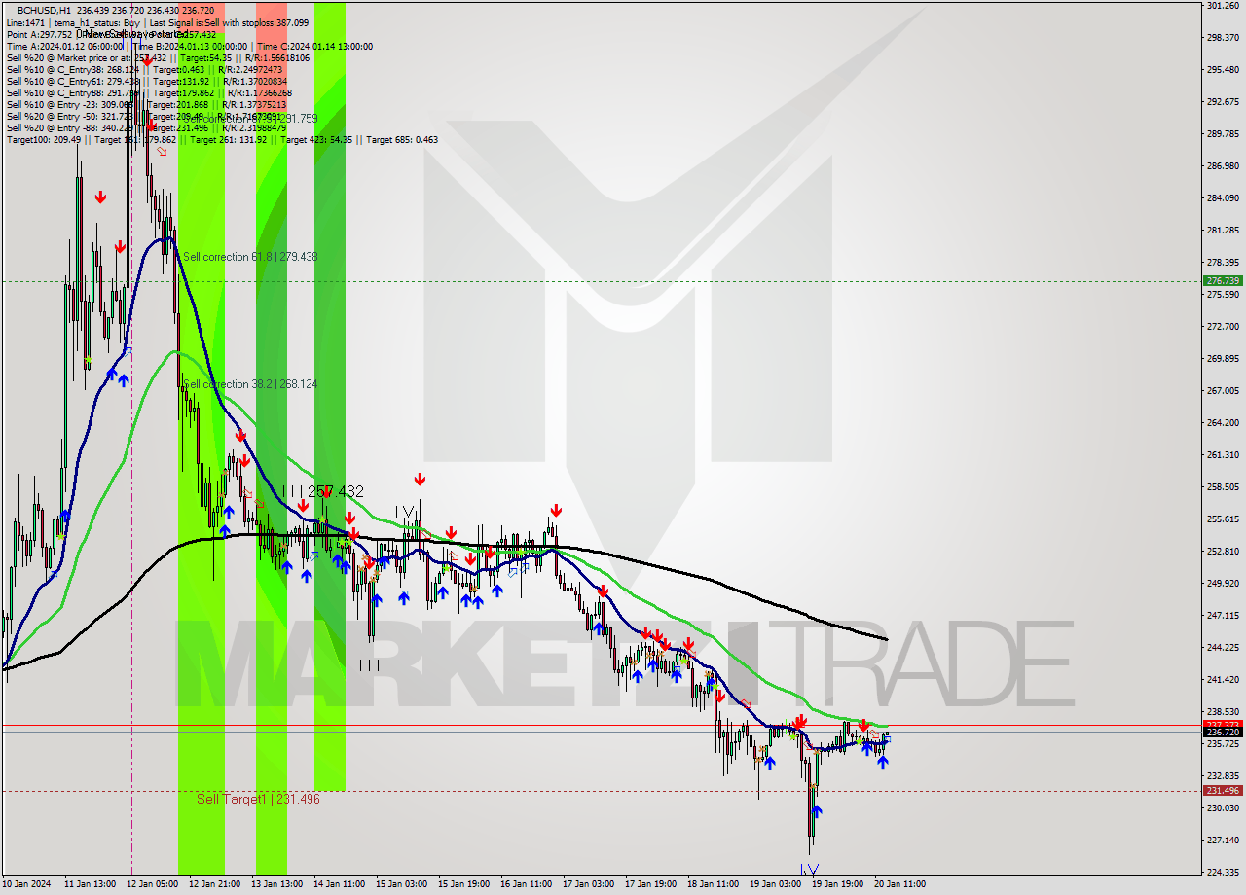Click the 267.005 price axis label
1246x895 pixels.
click(1223, 391)
